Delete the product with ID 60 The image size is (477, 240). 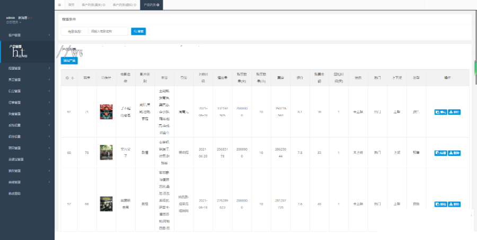(455, 152)
